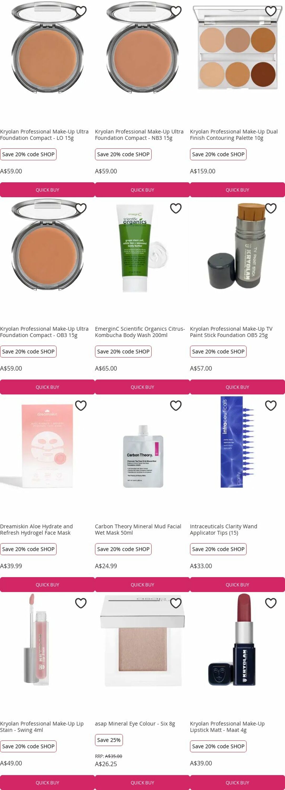Click Save 20% code on Dreamiskin mask
The height and width of the screenshot is (790, 285).
tap(28, 549)
